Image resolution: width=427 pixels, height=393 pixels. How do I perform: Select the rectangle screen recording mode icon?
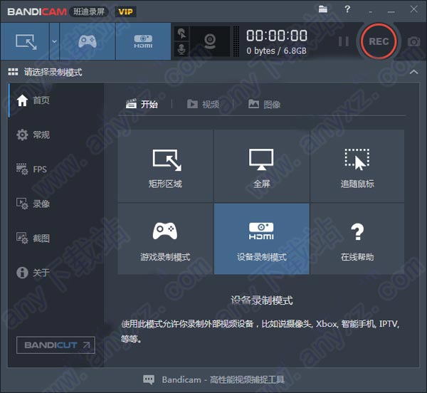tap(26, 41)
